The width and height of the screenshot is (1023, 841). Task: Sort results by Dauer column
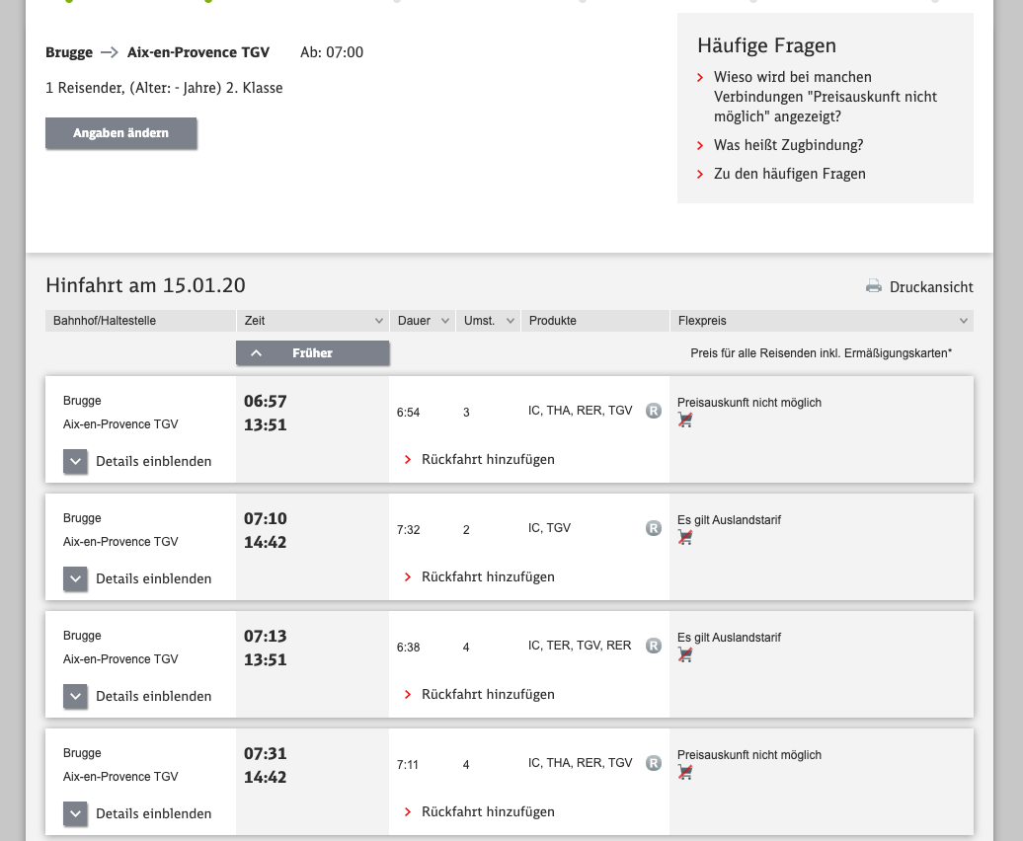point(424,321)
